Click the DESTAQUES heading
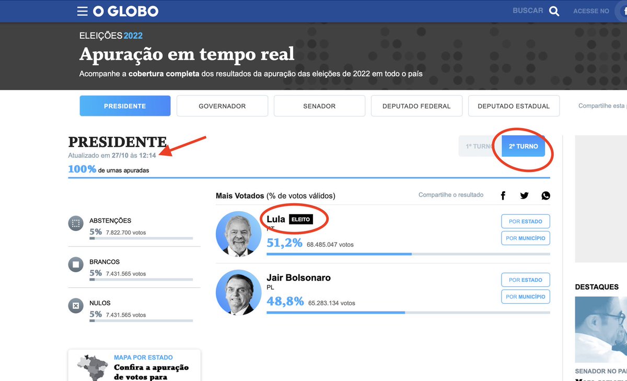Image resolution: width=627 pixels, height=381 pixels. click(x=597, y=287)
